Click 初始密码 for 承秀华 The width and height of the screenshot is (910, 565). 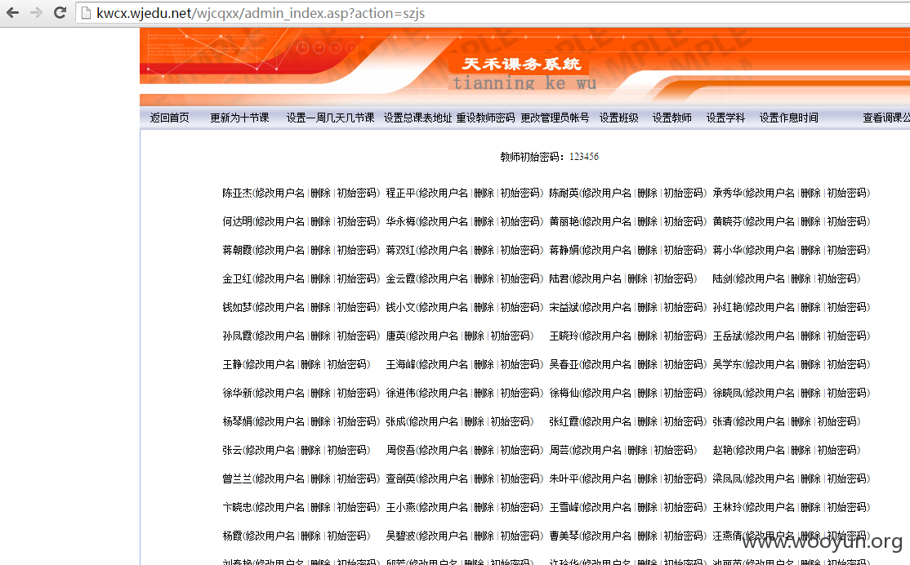click(x=846, y=193)
